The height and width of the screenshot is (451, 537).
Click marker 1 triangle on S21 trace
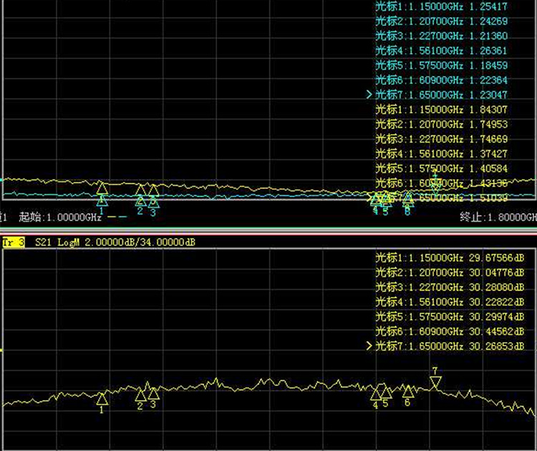point(102,398)
